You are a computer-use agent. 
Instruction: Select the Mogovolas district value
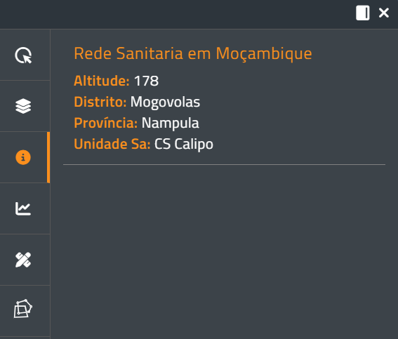tap(165, 102)
